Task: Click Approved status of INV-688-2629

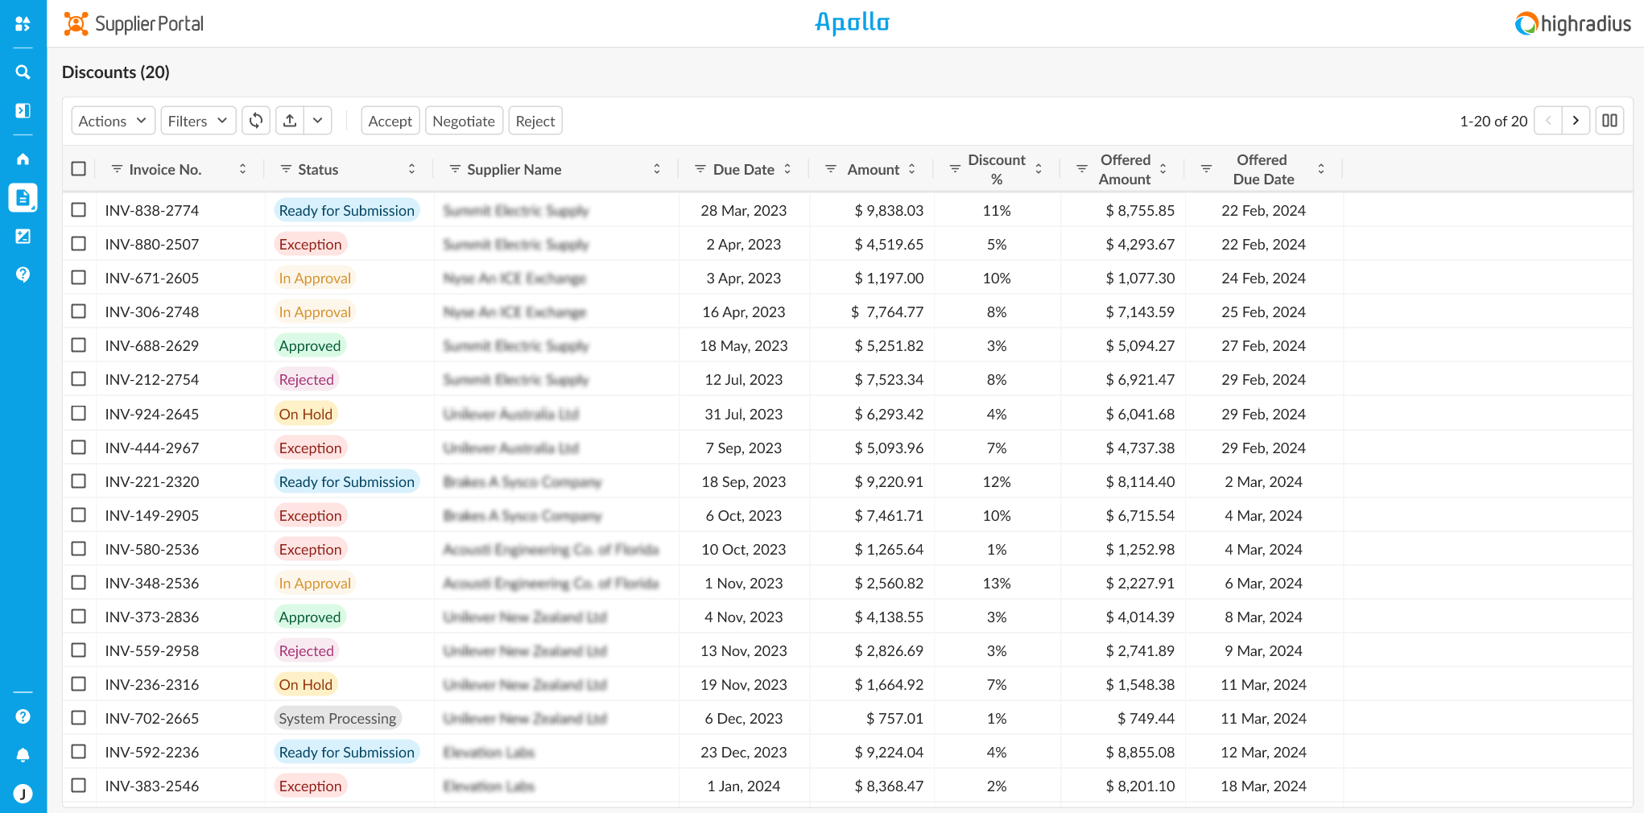Action: pos(310,345)
